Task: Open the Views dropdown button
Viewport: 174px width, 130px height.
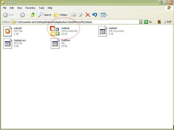Action: [x=104, y=15]
